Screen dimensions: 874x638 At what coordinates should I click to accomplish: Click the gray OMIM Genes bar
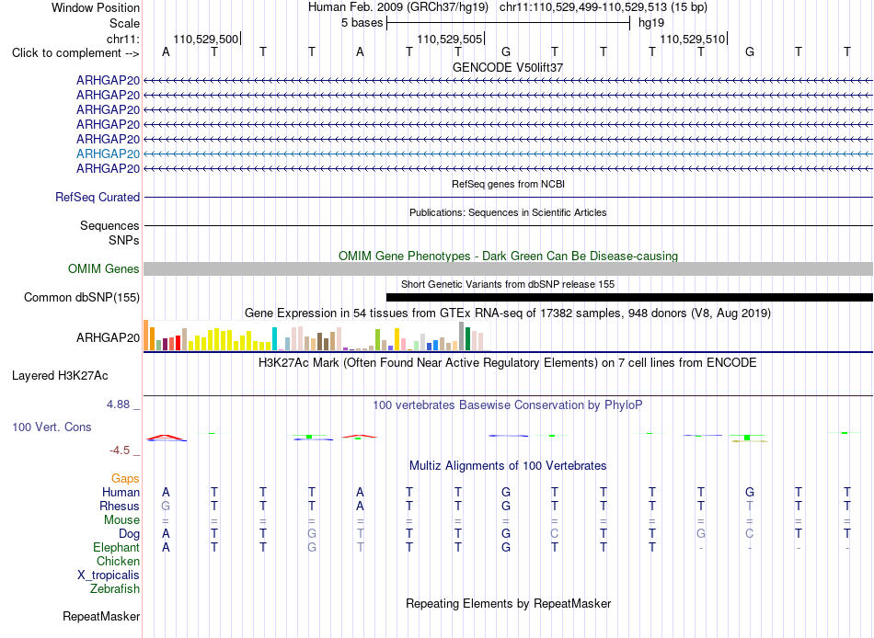509,269
